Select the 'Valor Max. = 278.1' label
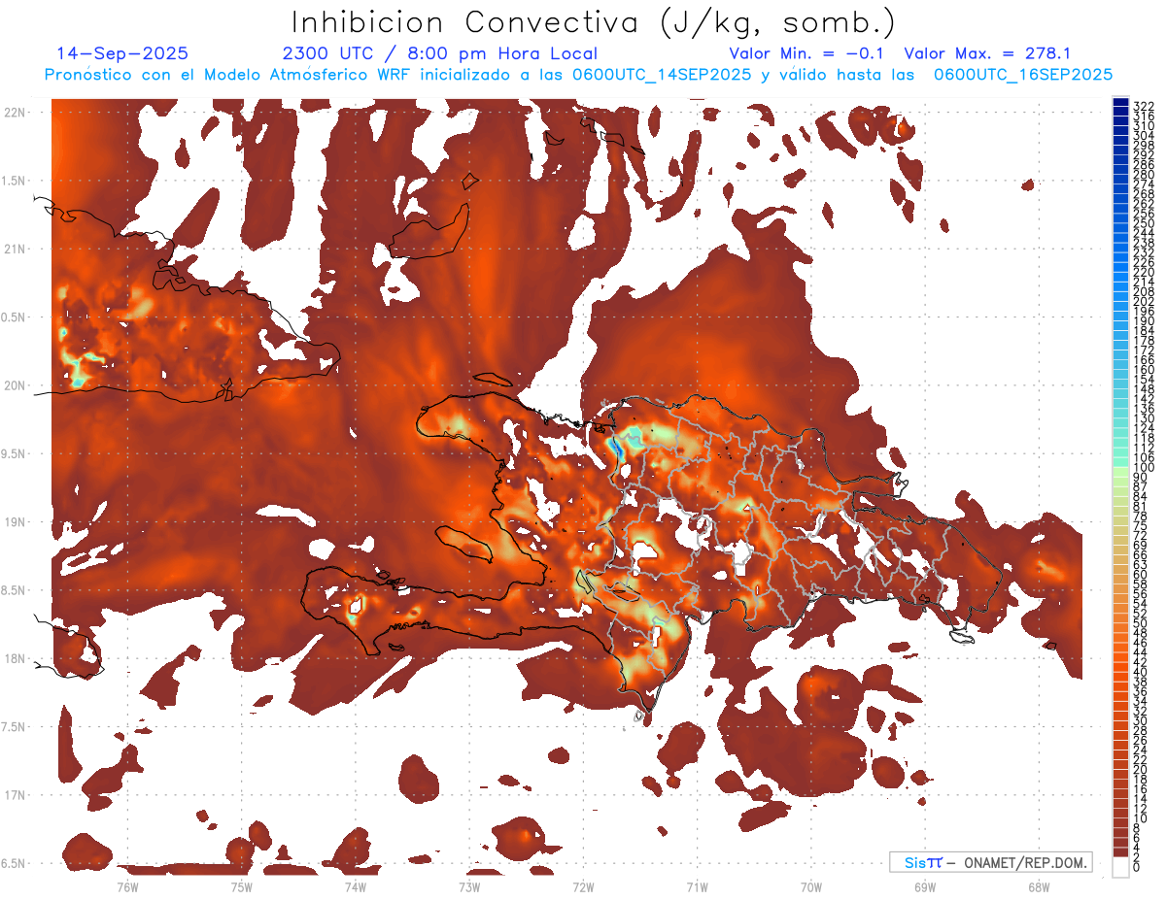Viewport: 1166px width, 900px height. tap(987, 53)
